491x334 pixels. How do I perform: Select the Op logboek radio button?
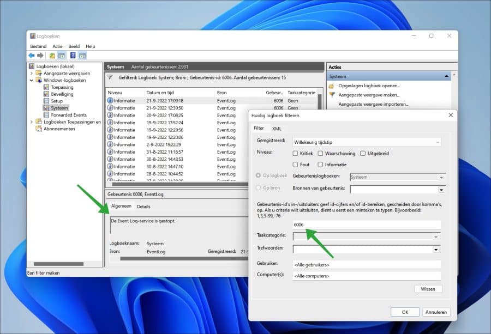[x=259, y=175]
